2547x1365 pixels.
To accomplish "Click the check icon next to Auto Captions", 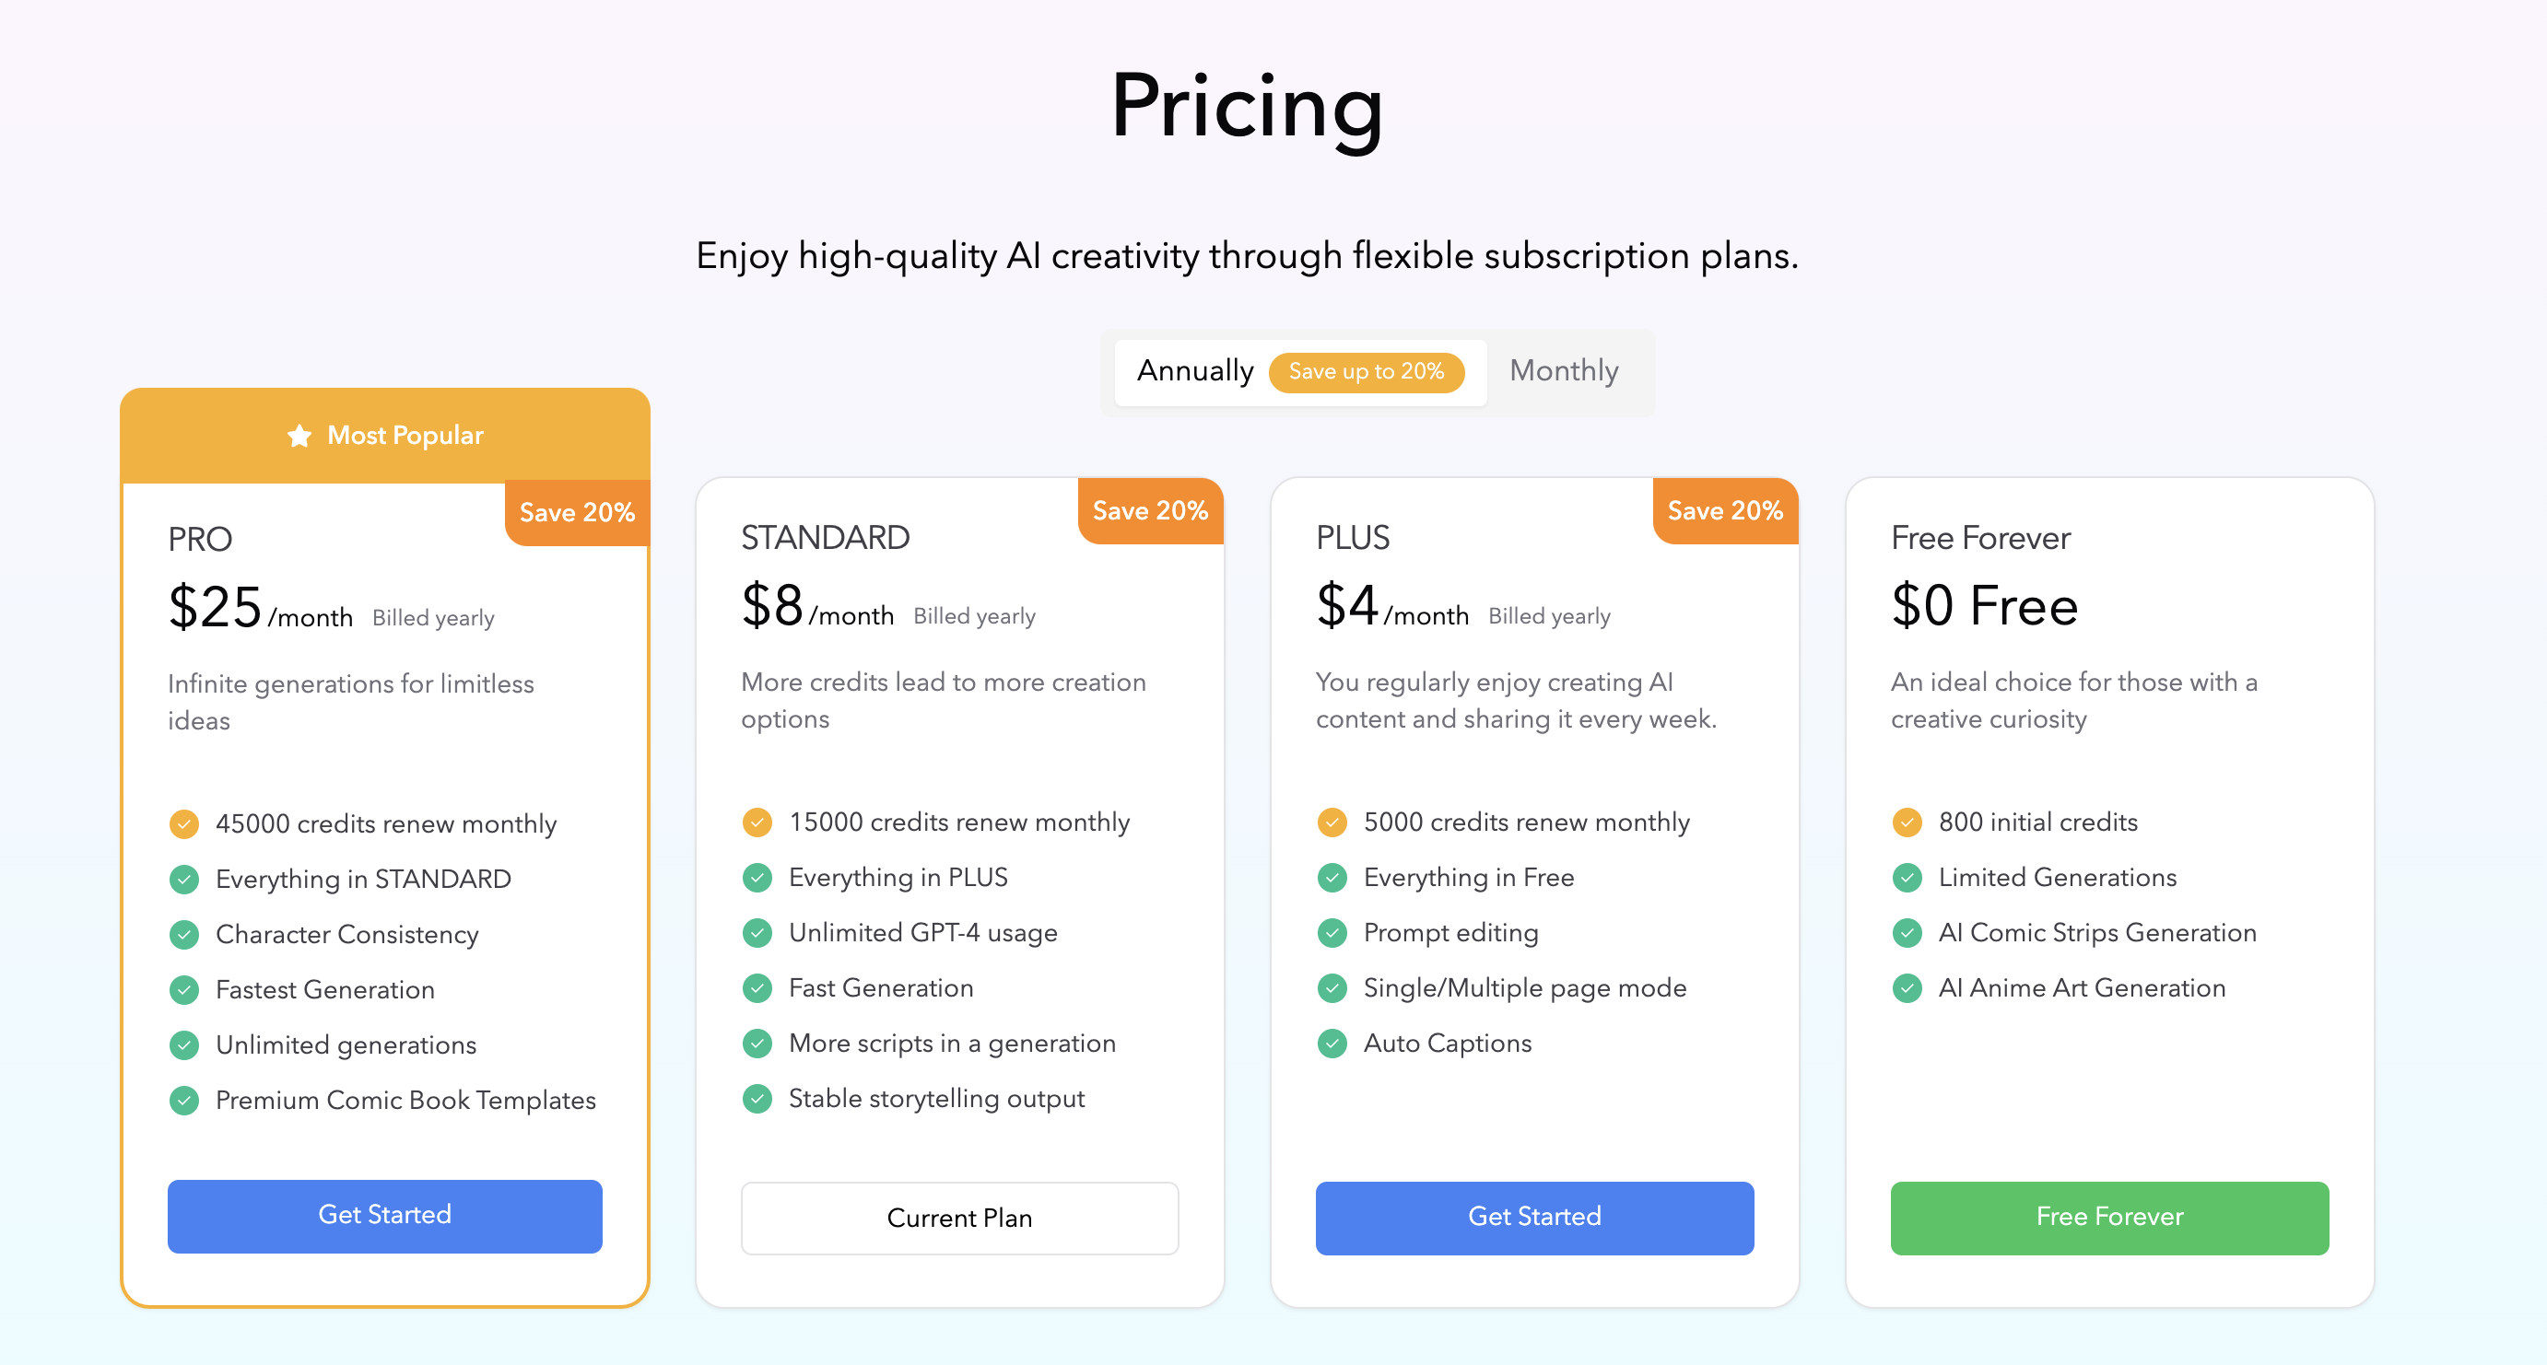I will 1332,1043.
